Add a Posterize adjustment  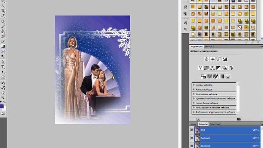point(210,77)
